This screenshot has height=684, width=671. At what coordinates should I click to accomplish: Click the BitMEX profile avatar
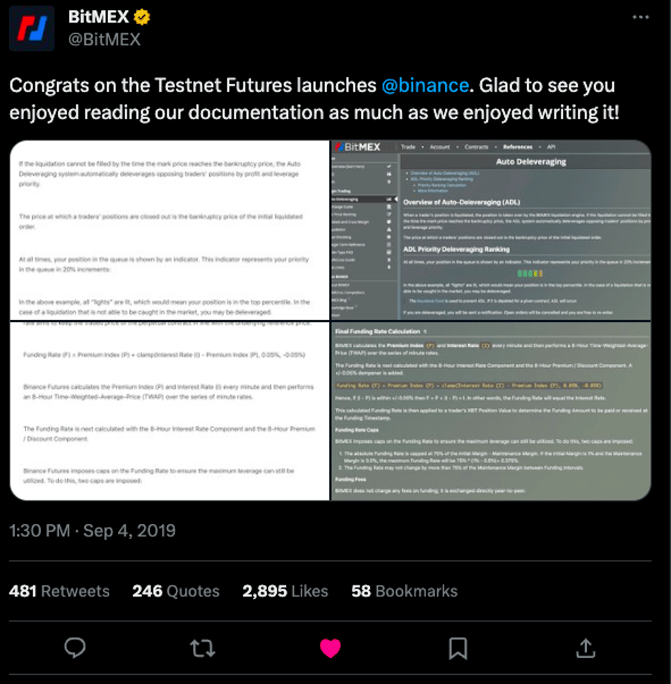[x=32, y=28]
